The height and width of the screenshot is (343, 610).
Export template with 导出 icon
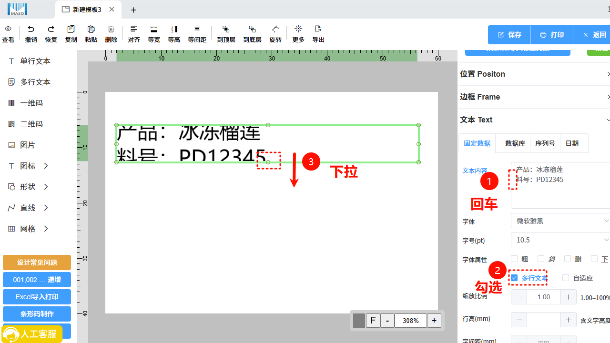pos(318,29)
